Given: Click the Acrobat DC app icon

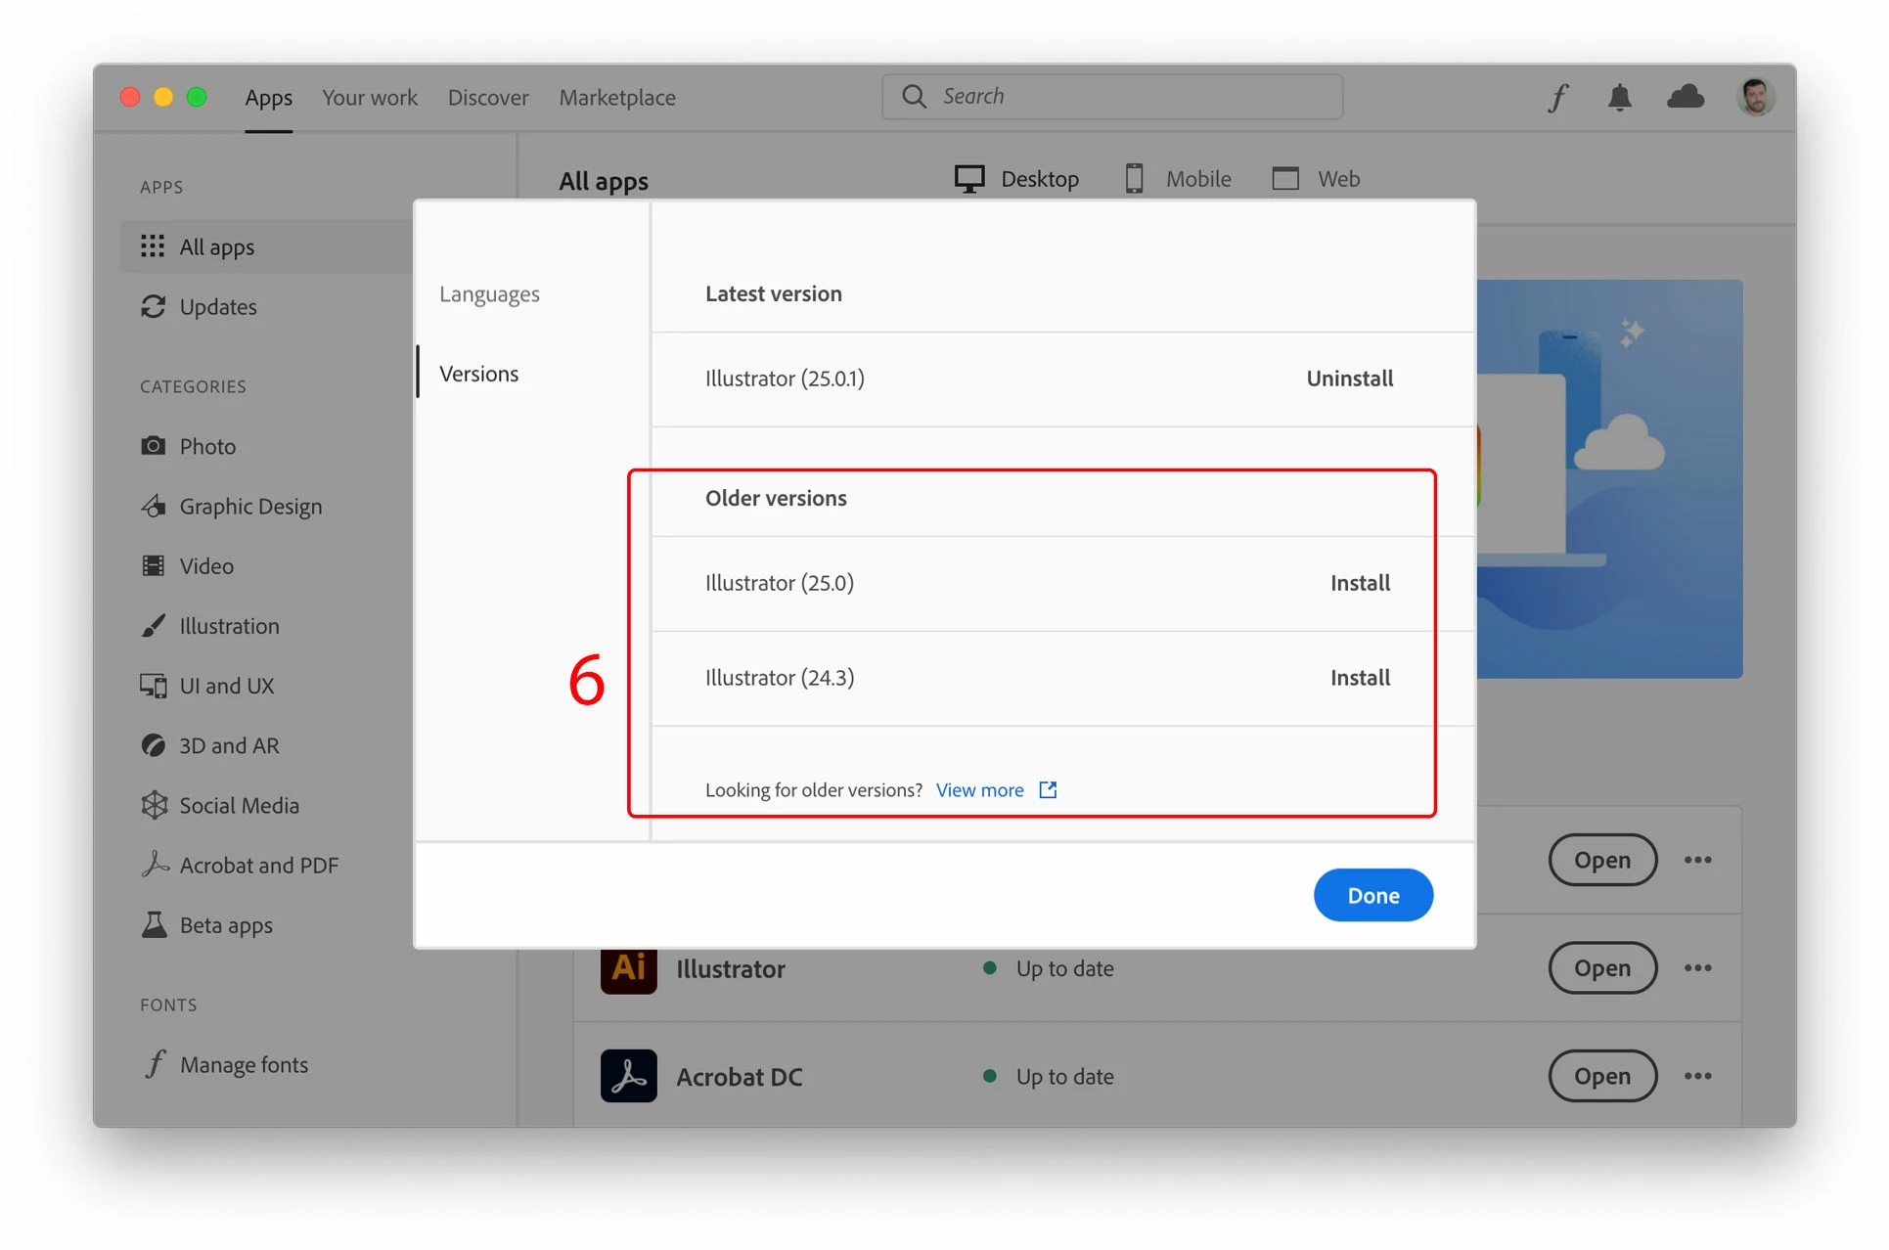Looking at the screenshot, I should click(x=628, y=1076).
